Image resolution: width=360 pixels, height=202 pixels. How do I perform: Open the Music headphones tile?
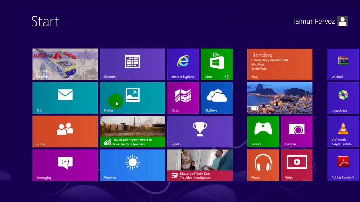click(263, 165)
